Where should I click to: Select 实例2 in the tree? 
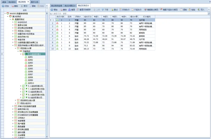30,60
